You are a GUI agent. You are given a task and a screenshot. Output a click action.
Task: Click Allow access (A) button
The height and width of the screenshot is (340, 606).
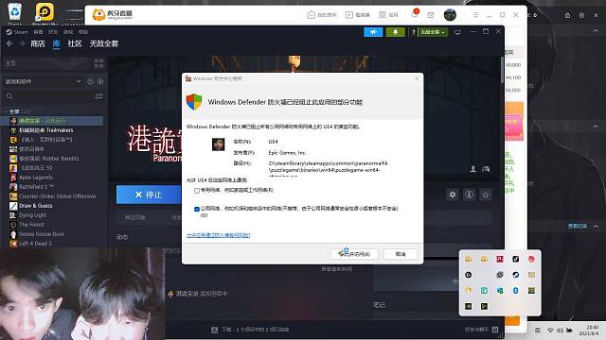[354, 254]
